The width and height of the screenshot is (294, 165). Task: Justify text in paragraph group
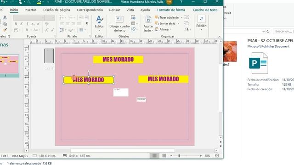(x=79, y=23)
